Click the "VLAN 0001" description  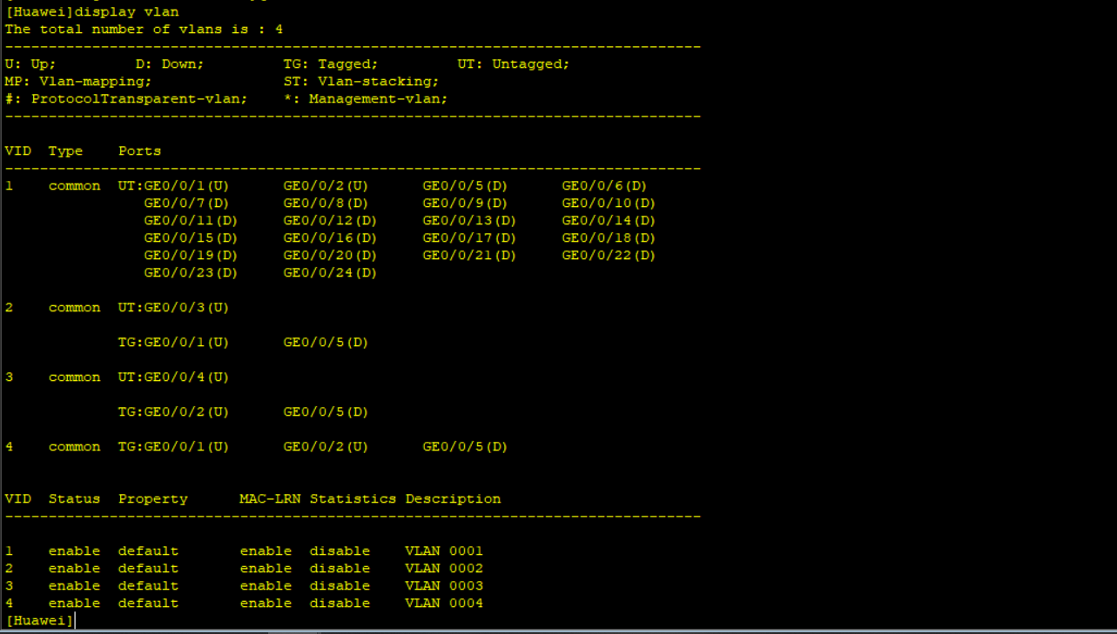(x=444, y=551)
